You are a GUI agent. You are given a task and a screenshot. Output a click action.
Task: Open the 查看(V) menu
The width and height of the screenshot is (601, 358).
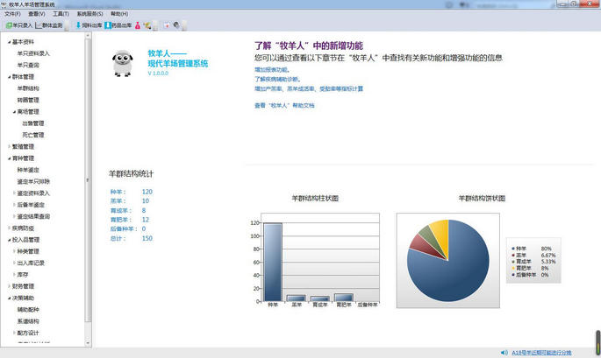(x=37, y=14)
